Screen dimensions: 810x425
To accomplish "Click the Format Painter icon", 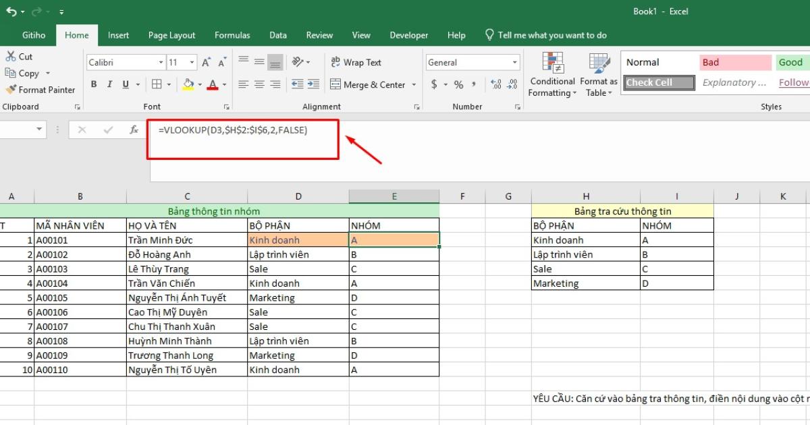I will tap(11, 89).
